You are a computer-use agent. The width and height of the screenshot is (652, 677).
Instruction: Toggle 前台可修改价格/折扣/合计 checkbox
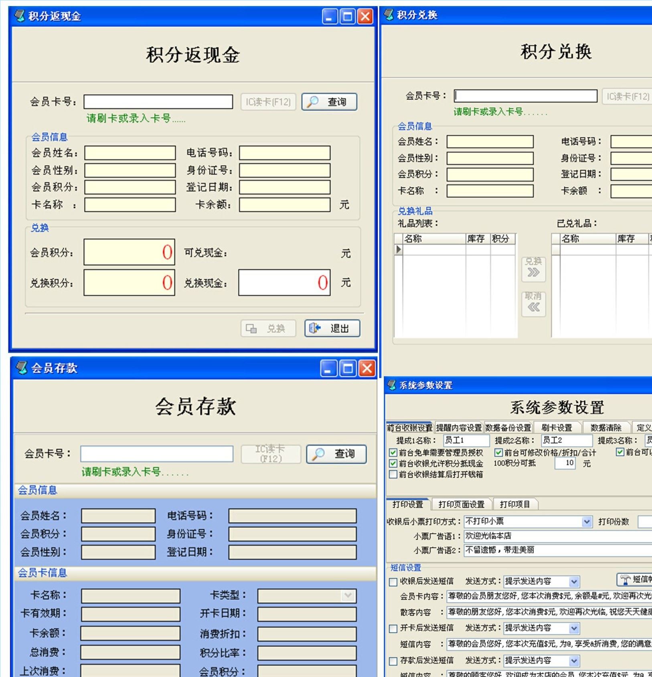(x=498, y=453)
